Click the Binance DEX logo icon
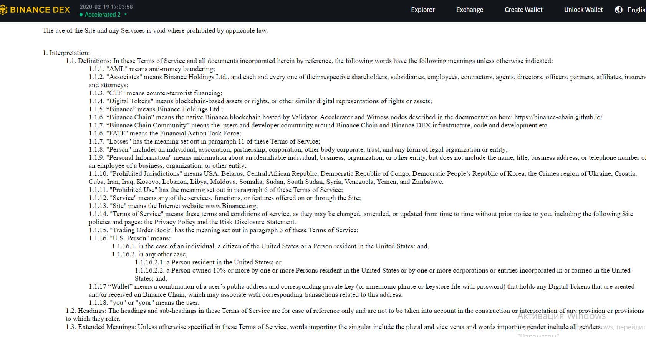Screen dimensions: 646x337 pyautogui.click(x=3, y=10)
